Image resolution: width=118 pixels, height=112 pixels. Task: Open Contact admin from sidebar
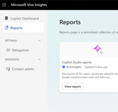[23, 69]
